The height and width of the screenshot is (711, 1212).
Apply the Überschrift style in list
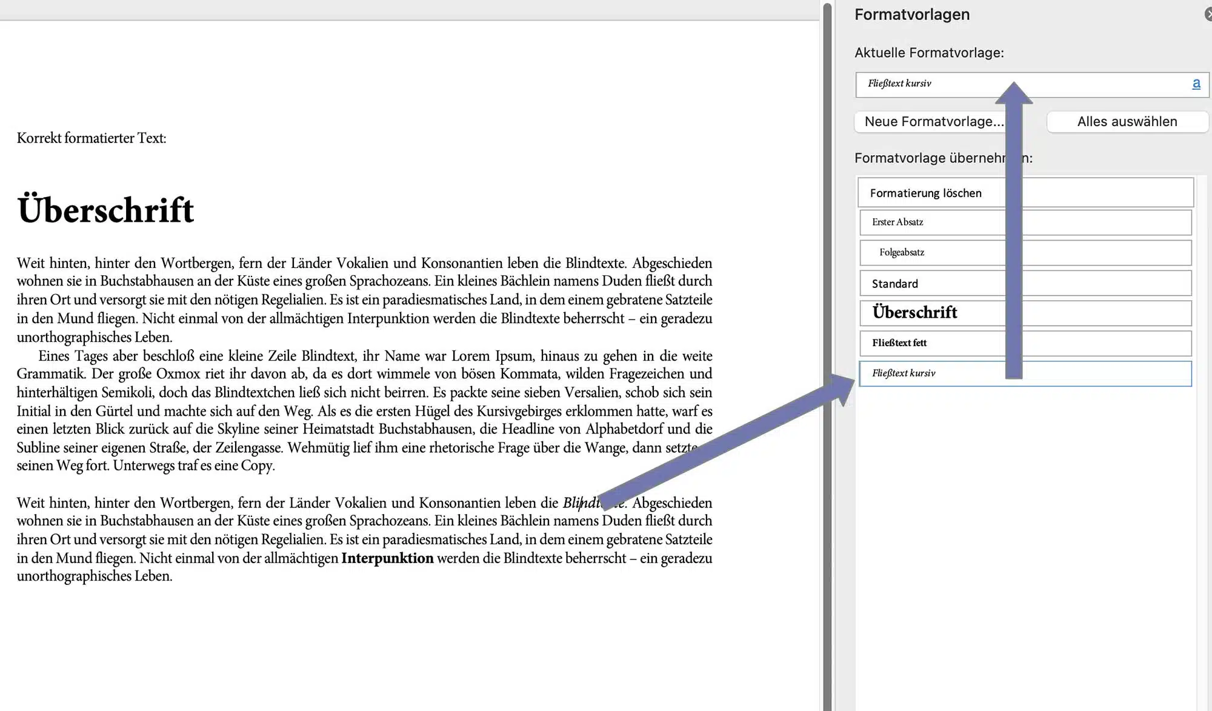[1025, 313]
